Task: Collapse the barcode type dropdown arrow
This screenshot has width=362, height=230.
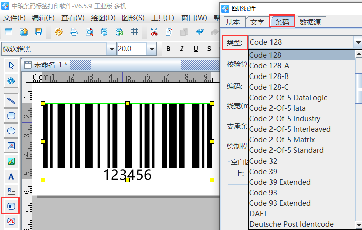Action: [x=358, y=42]
